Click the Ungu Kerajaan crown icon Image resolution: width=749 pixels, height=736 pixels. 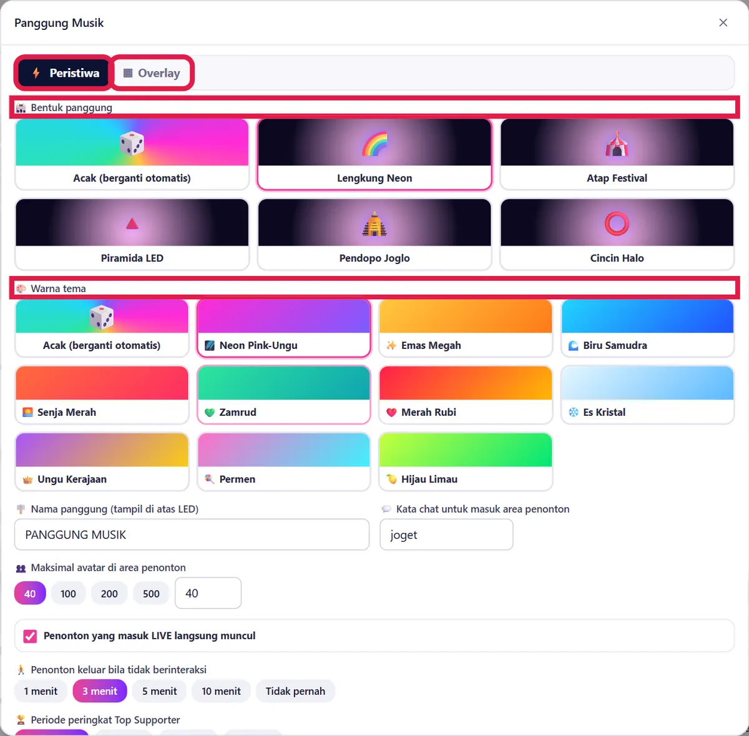(27, 479)
